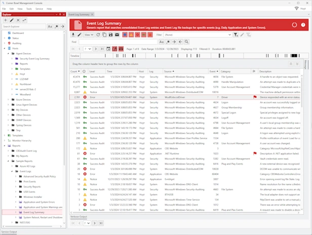Open the Tools menu

(x=28, y=9)
